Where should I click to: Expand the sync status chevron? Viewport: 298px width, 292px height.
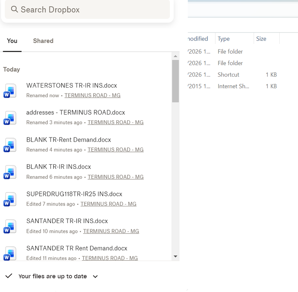coord(95,276)
